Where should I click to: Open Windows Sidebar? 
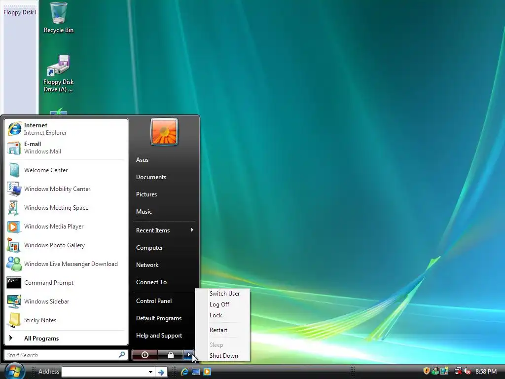click(x=66, y=302)
